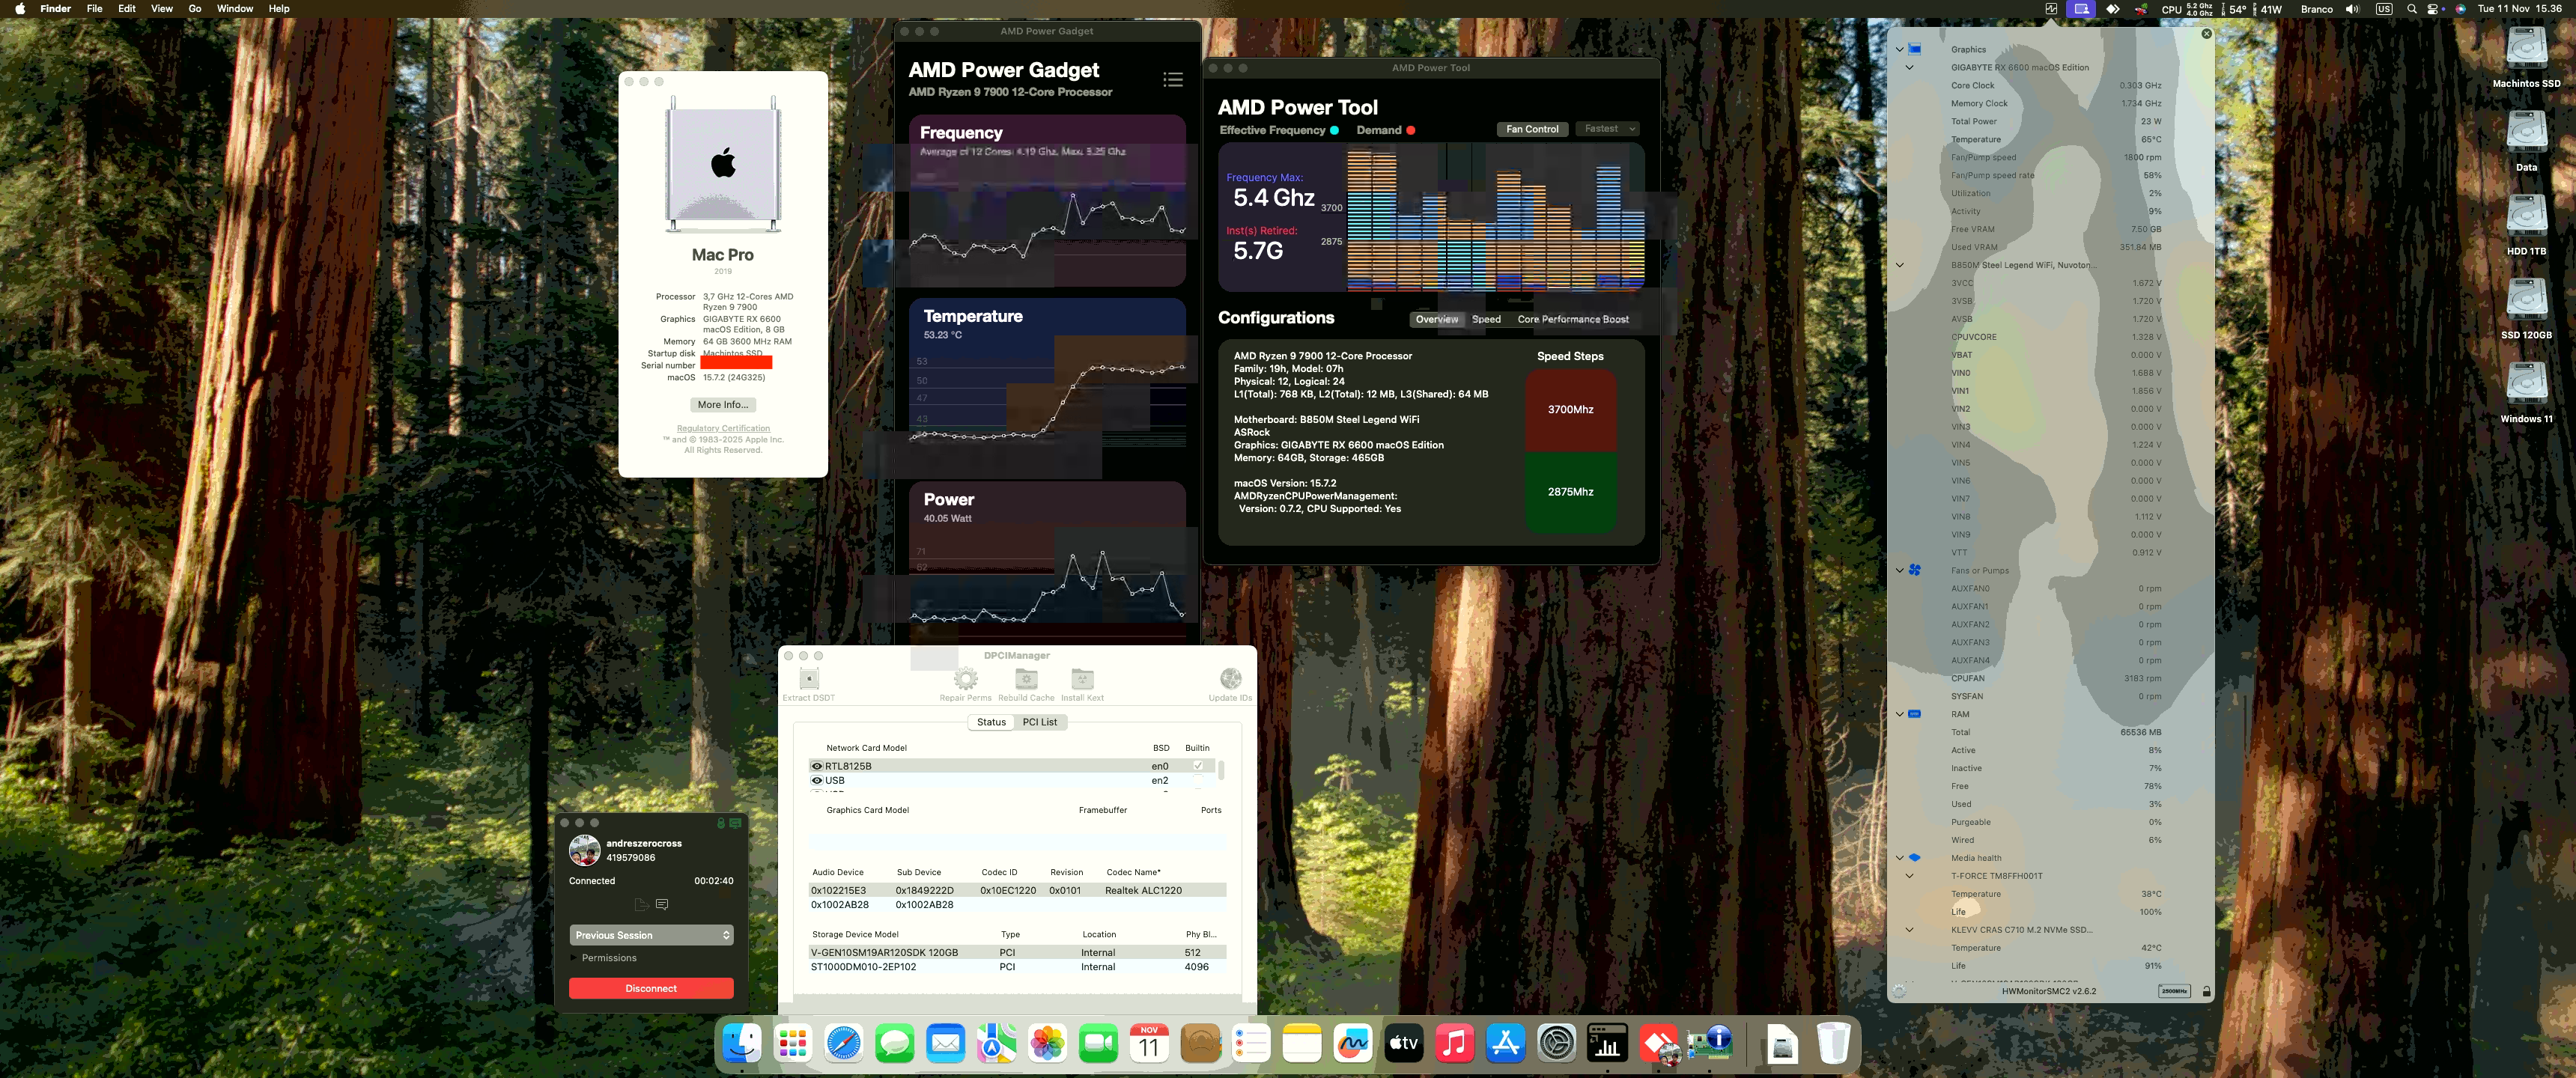Image resolution: width=2576 pixels, height=1078 pixels.
Task: Select Realtek ALC1220 audio device row
Action: [x=1018, y=890]
